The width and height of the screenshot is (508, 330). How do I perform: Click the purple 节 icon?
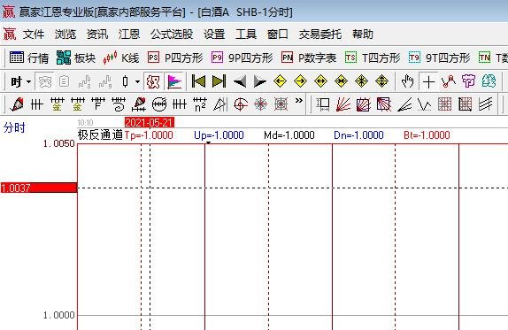(468, 81)
